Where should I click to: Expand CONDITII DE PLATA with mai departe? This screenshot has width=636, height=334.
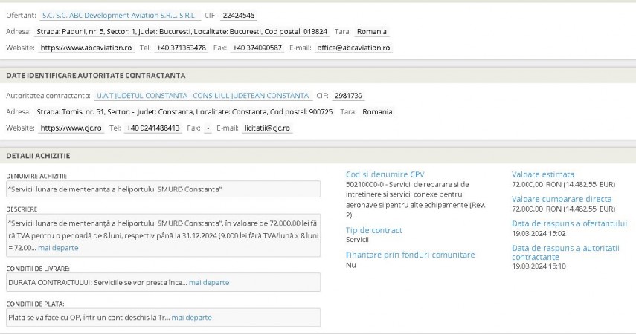click(191, 318)
